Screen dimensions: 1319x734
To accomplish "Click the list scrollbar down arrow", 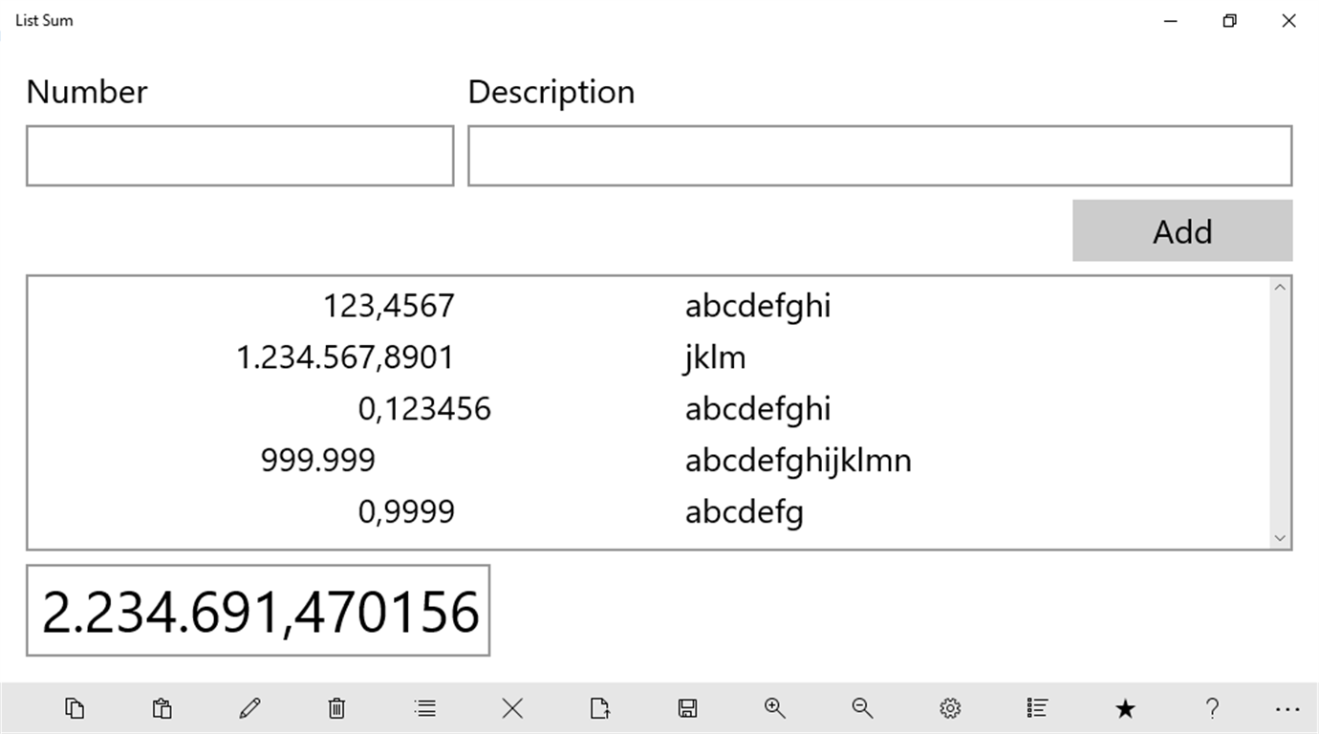I will click(x=1281, y=539).
